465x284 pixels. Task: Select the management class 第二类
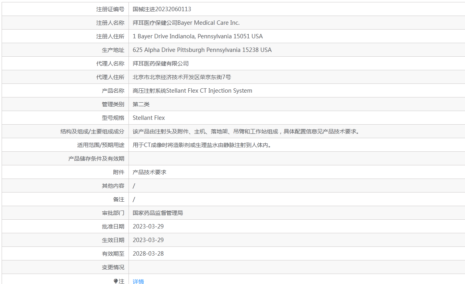coord(141,104)
